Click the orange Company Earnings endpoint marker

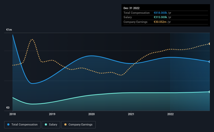(209, 44)
